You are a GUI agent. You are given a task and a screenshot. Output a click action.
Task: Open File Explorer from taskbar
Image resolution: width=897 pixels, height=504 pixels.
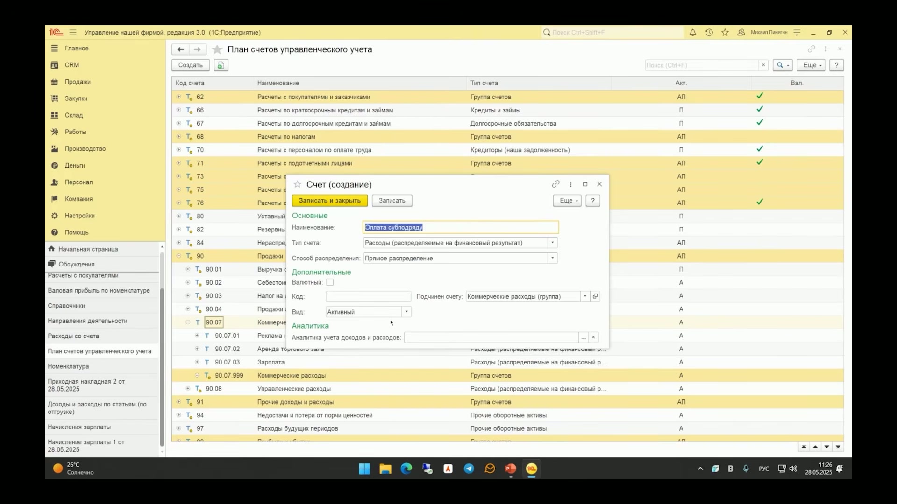385,469
